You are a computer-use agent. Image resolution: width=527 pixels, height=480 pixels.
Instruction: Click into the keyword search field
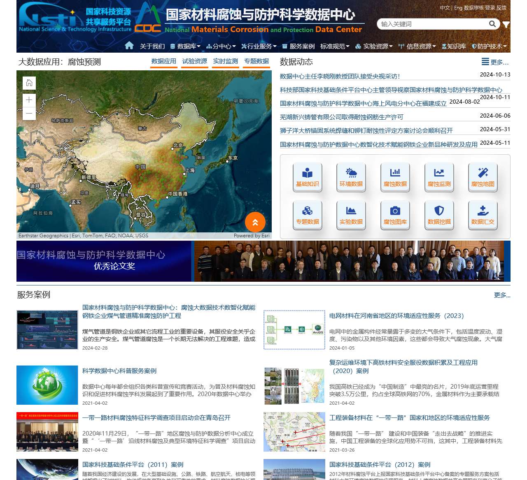point(433,24)
